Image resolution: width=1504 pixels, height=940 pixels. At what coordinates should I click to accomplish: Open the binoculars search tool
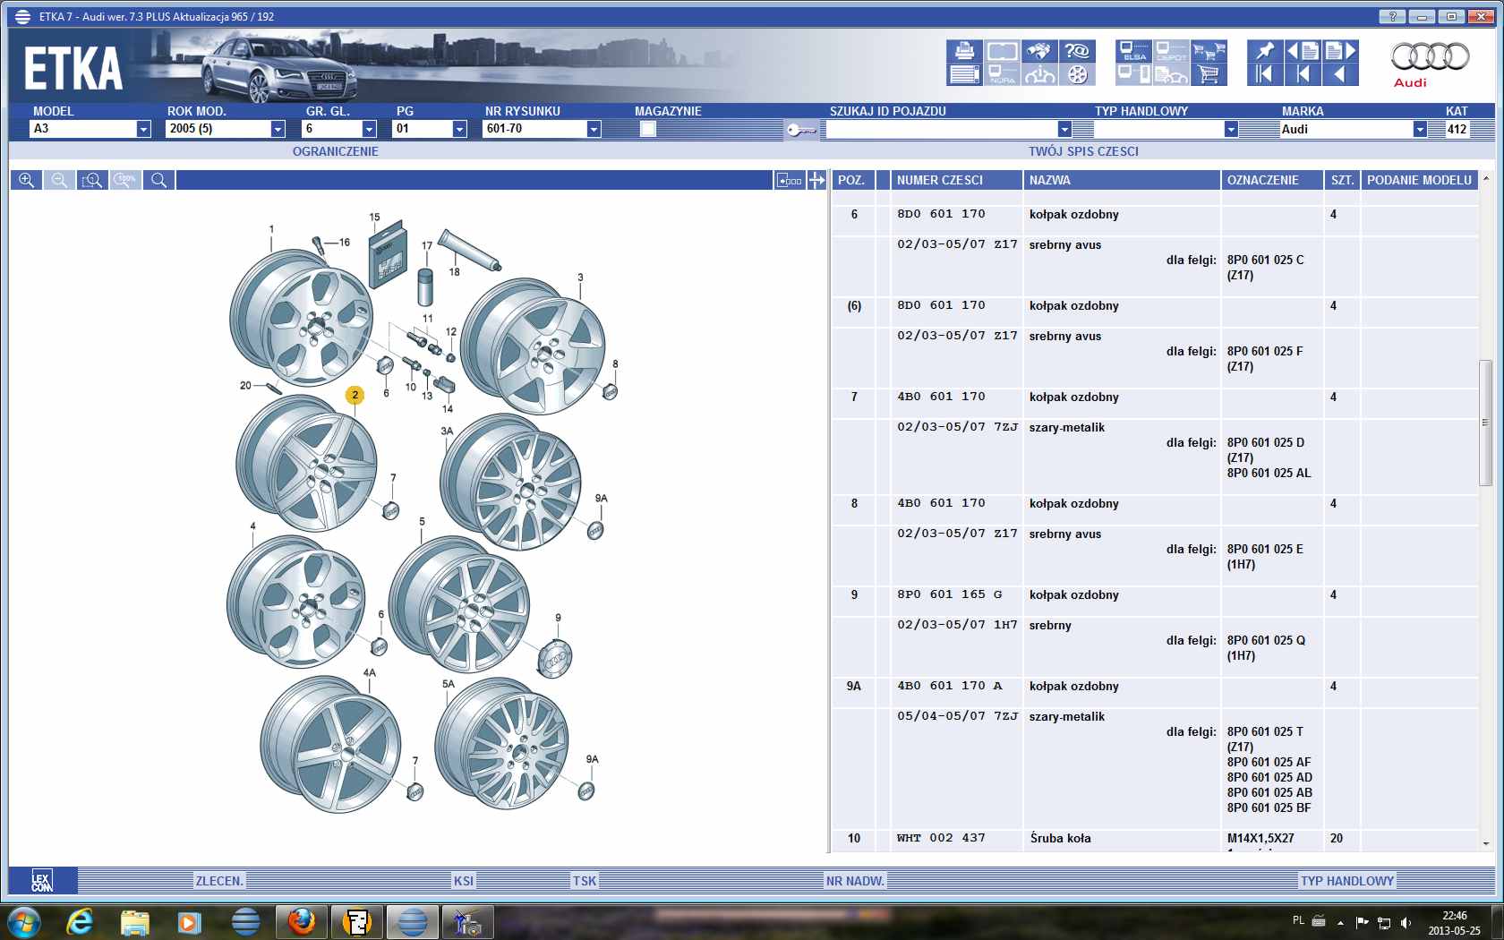1039,51
